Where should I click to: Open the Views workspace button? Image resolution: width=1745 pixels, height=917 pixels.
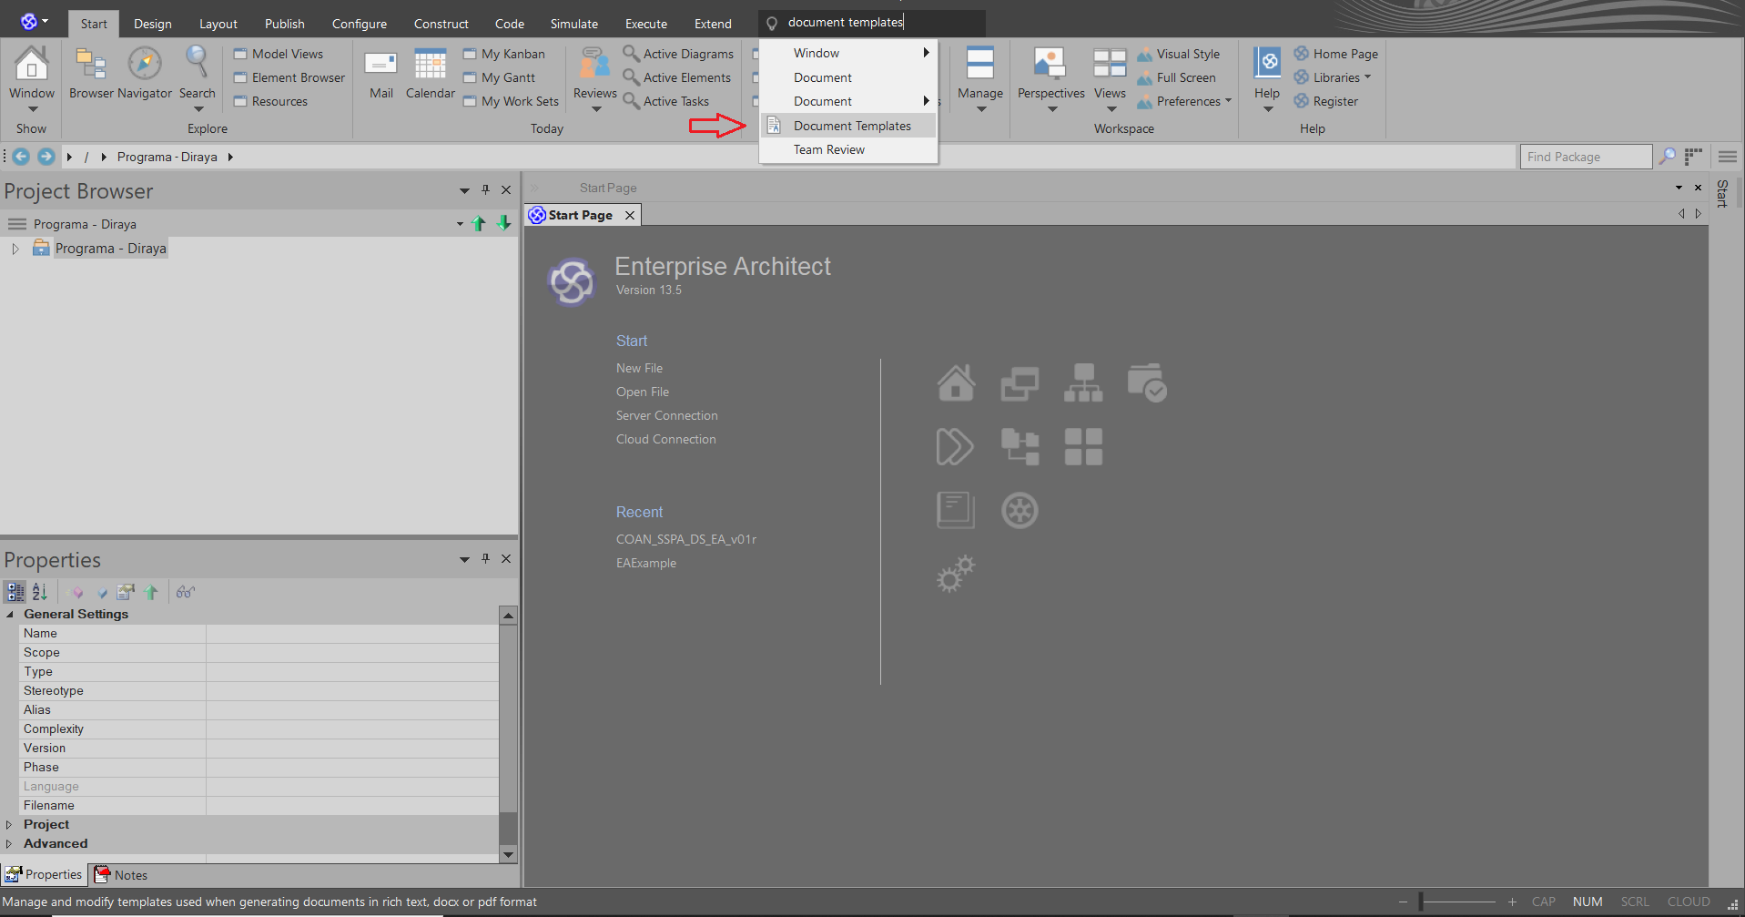point(1110,78)
